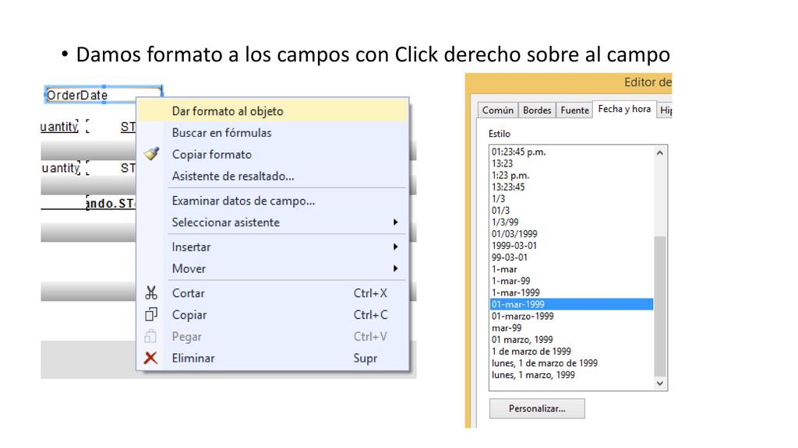Pick style 1999-03-01
The image size is (798, 448).
(x=571, y=245)
